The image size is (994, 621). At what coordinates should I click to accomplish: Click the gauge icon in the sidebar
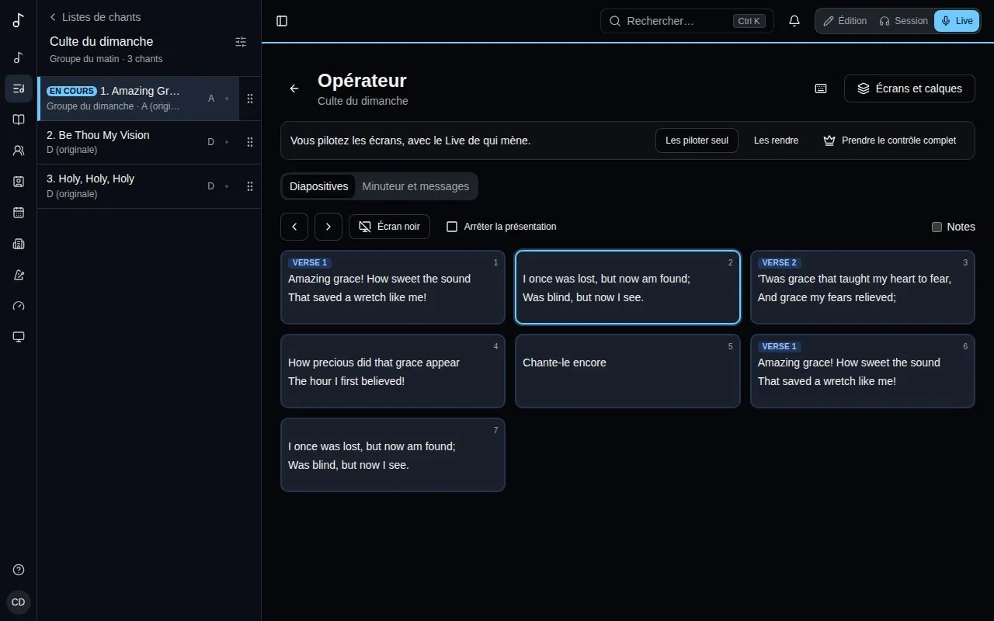pyautogui.click(x=19, y=306)
